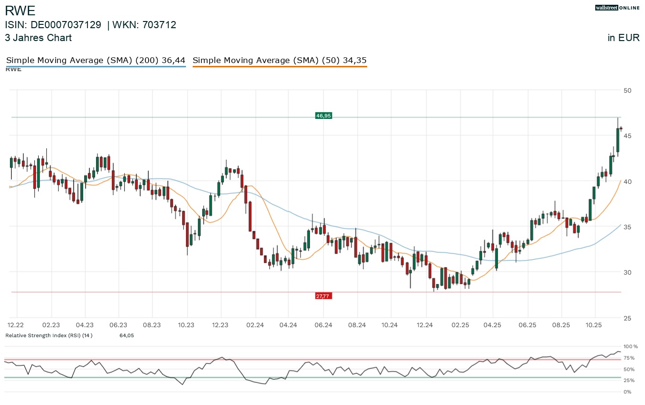Select the 12.23 date on the x-axis
645x405 pixels.
point(220,325)
